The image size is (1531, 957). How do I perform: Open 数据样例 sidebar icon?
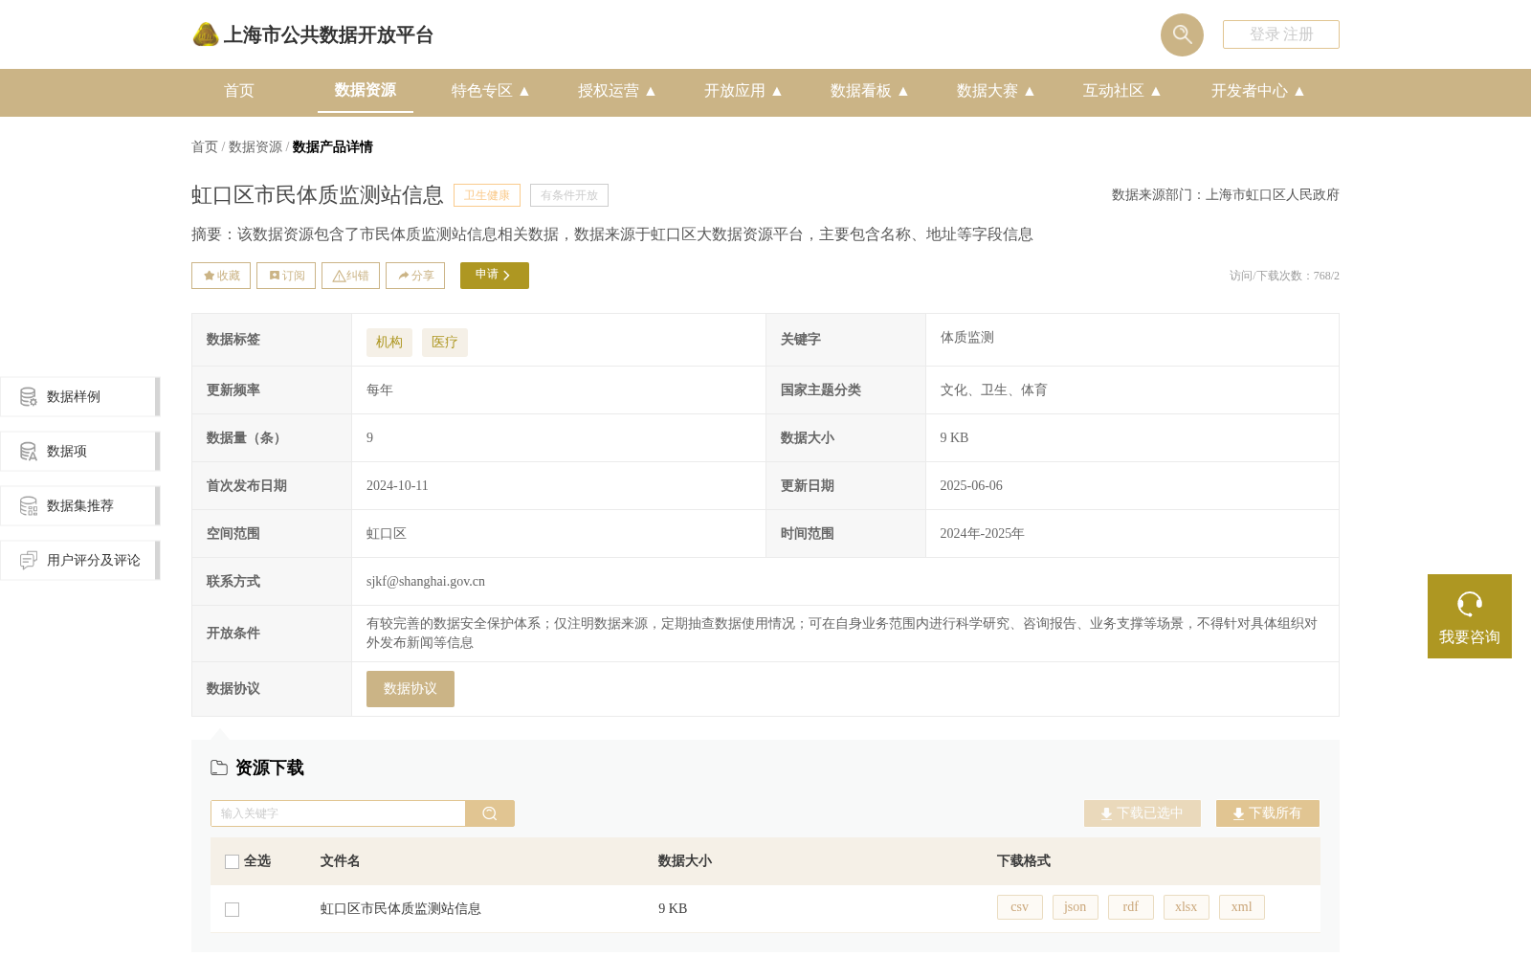point(29,396)
